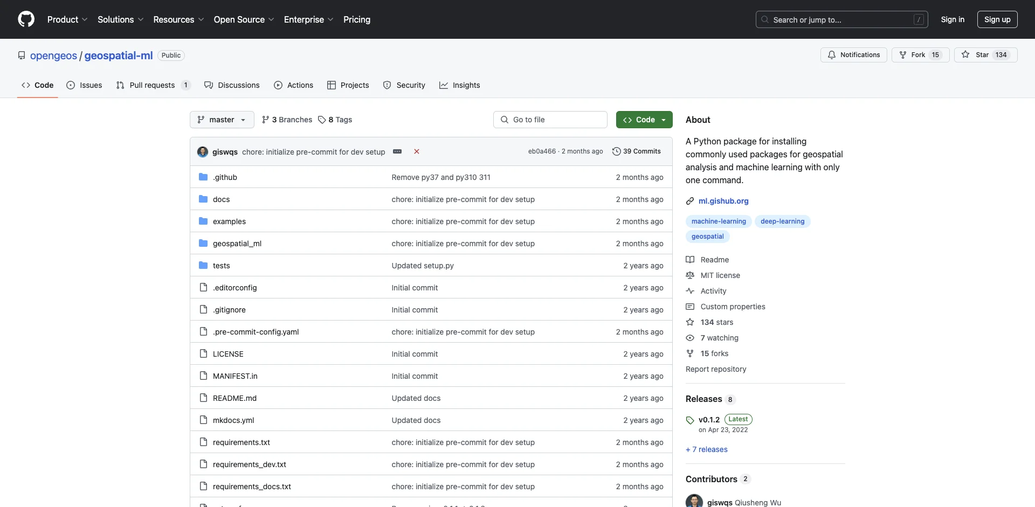Click the giswqs avatar in commit header
The image size is (1035, 507).
coord(203,152)
